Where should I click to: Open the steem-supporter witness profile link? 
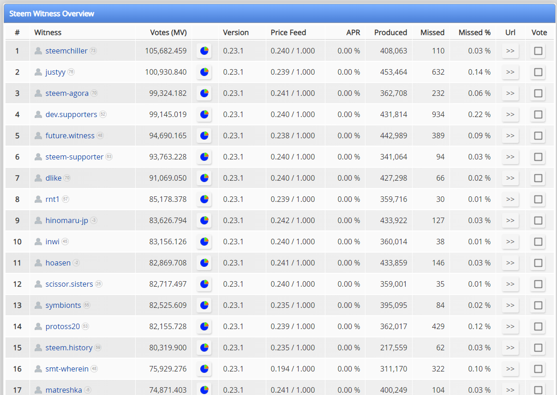(x=74, y=157)
